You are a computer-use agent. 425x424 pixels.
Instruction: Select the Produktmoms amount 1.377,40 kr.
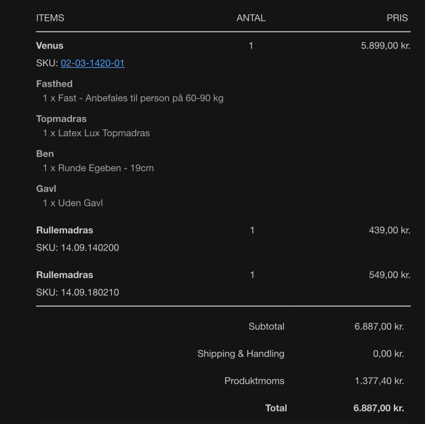point(379,381)
